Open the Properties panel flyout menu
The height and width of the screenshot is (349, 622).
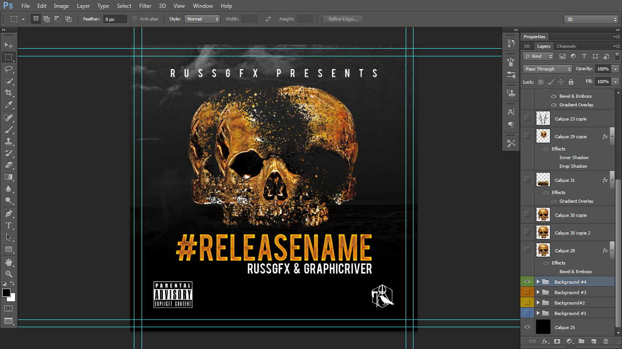pyautogui.click(x=616, y=37)
